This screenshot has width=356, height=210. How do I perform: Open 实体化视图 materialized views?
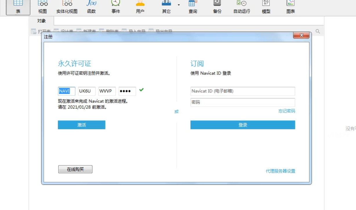coord(67,7)
